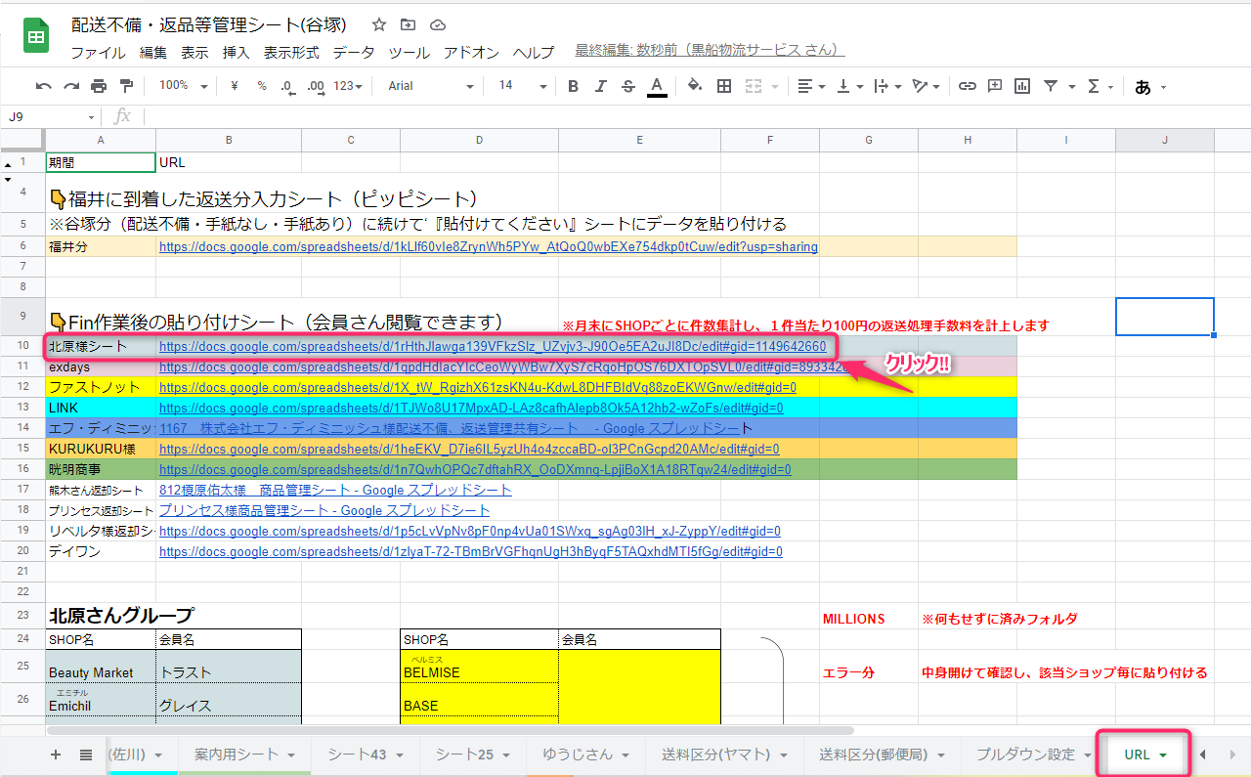Create a filter

coord(1050,86)
